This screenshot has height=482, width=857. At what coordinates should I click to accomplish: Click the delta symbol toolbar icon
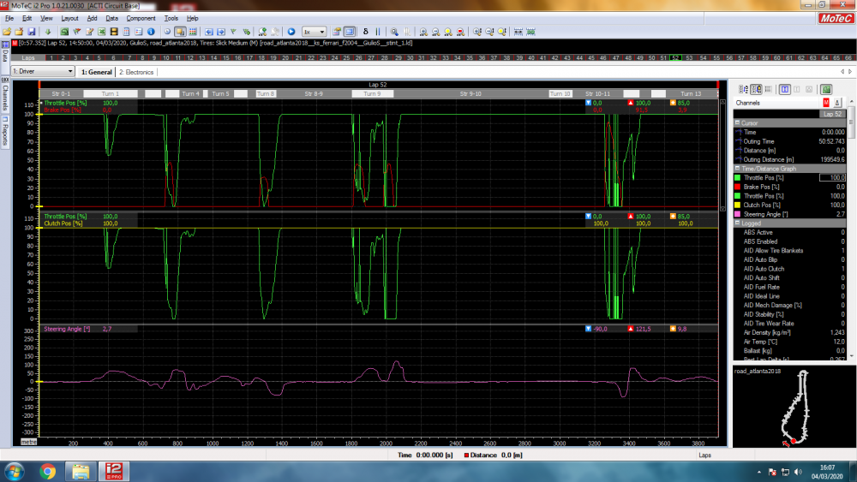[x=366, y=32]
